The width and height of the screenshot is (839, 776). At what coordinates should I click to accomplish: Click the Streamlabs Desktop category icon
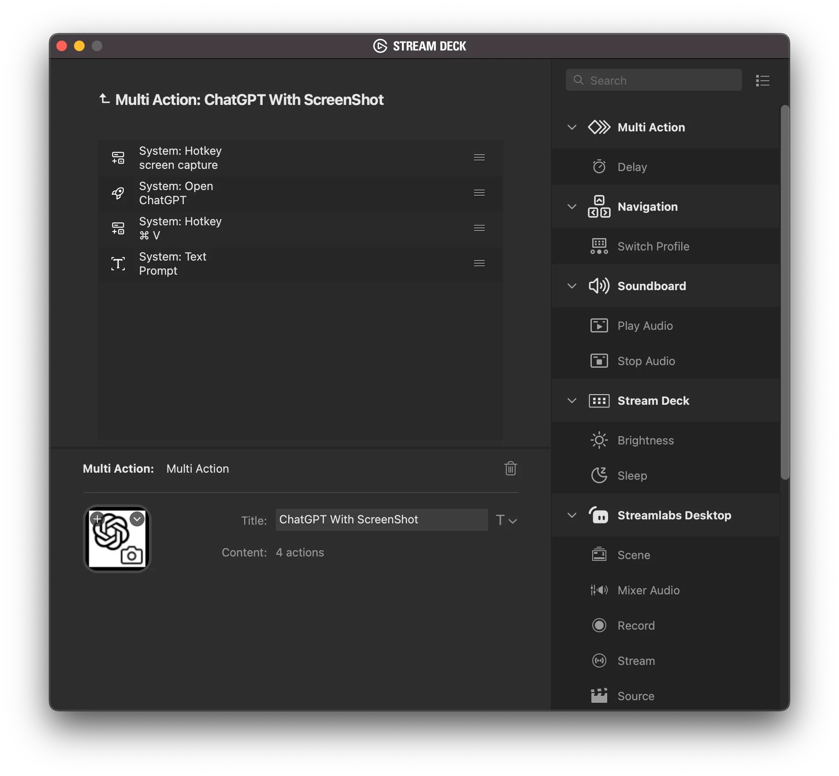[x=599, y=515]
